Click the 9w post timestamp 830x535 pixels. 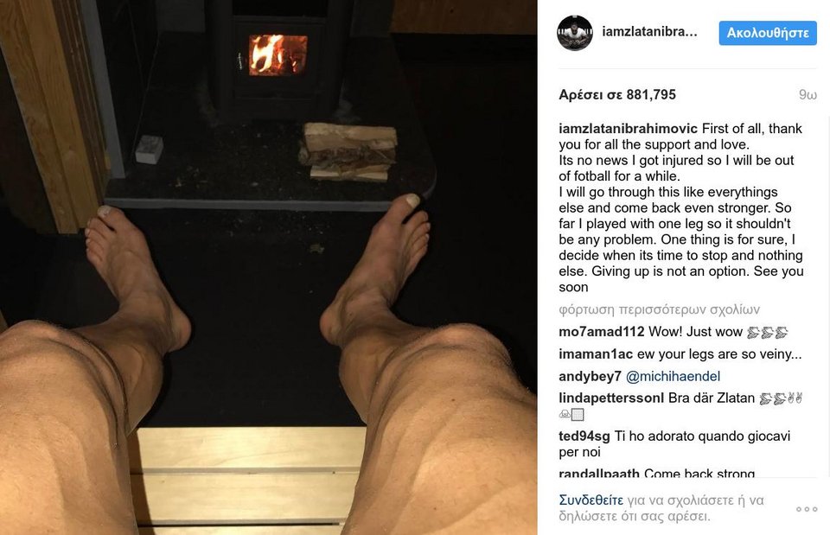(x=808, y=95)
